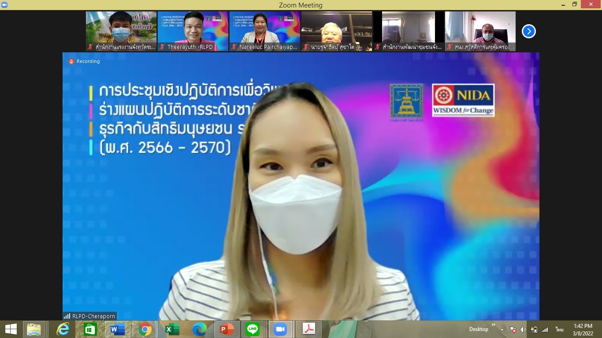The image size is (602, 338).
Task: Open LINE app from the taskbar
Action: click(x=253, y=329)
